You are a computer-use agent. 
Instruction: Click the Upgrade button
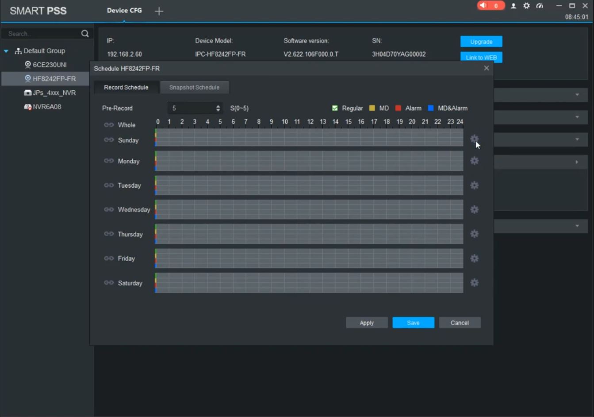pos(481,42)
